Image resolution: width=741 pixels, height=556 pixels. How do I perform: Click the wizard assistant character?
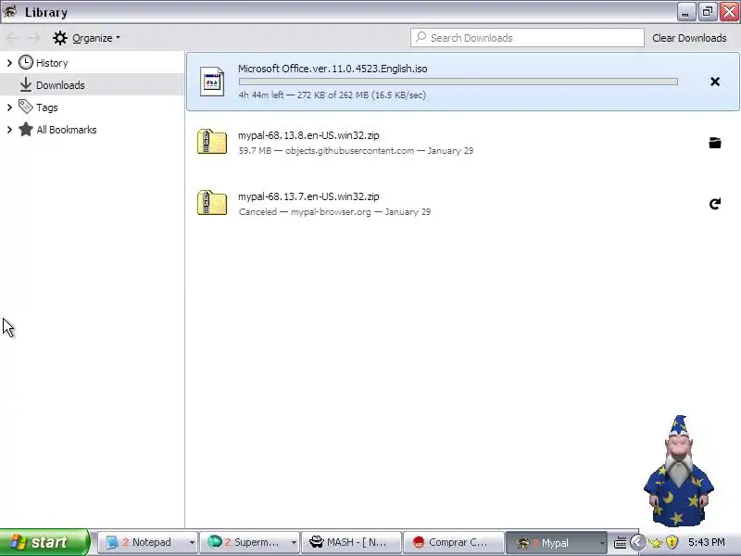pos(679,471)
